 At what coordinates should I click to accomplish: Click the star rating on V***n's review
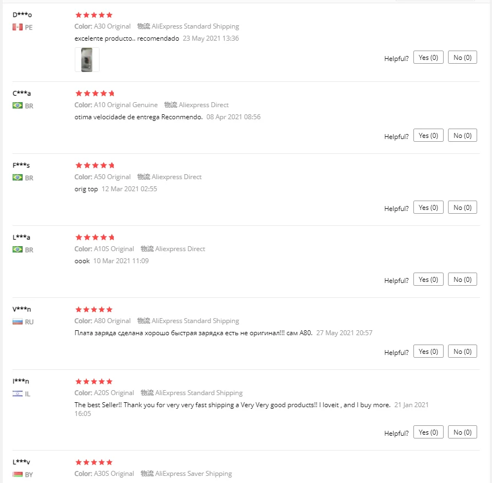[x=94, y=310]
